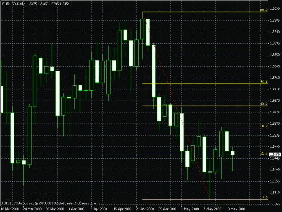This screenshot has width=282, height=212.
Task: Select the red dotted Fibonacci trend line
Action: point(176,106)
